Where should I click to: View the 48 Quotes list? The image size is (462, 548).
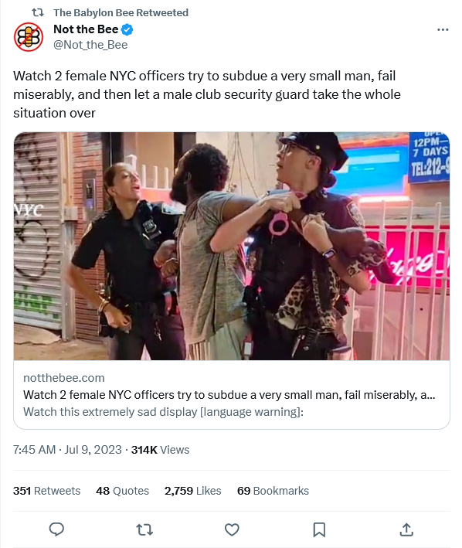point(123,491)
